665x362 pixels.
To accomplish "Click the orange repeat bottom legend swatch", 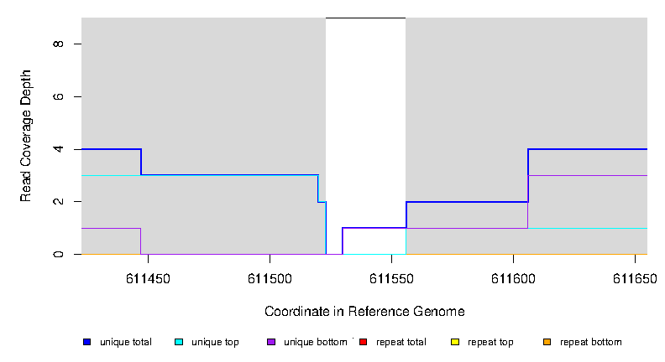I will tap(547, 342).
